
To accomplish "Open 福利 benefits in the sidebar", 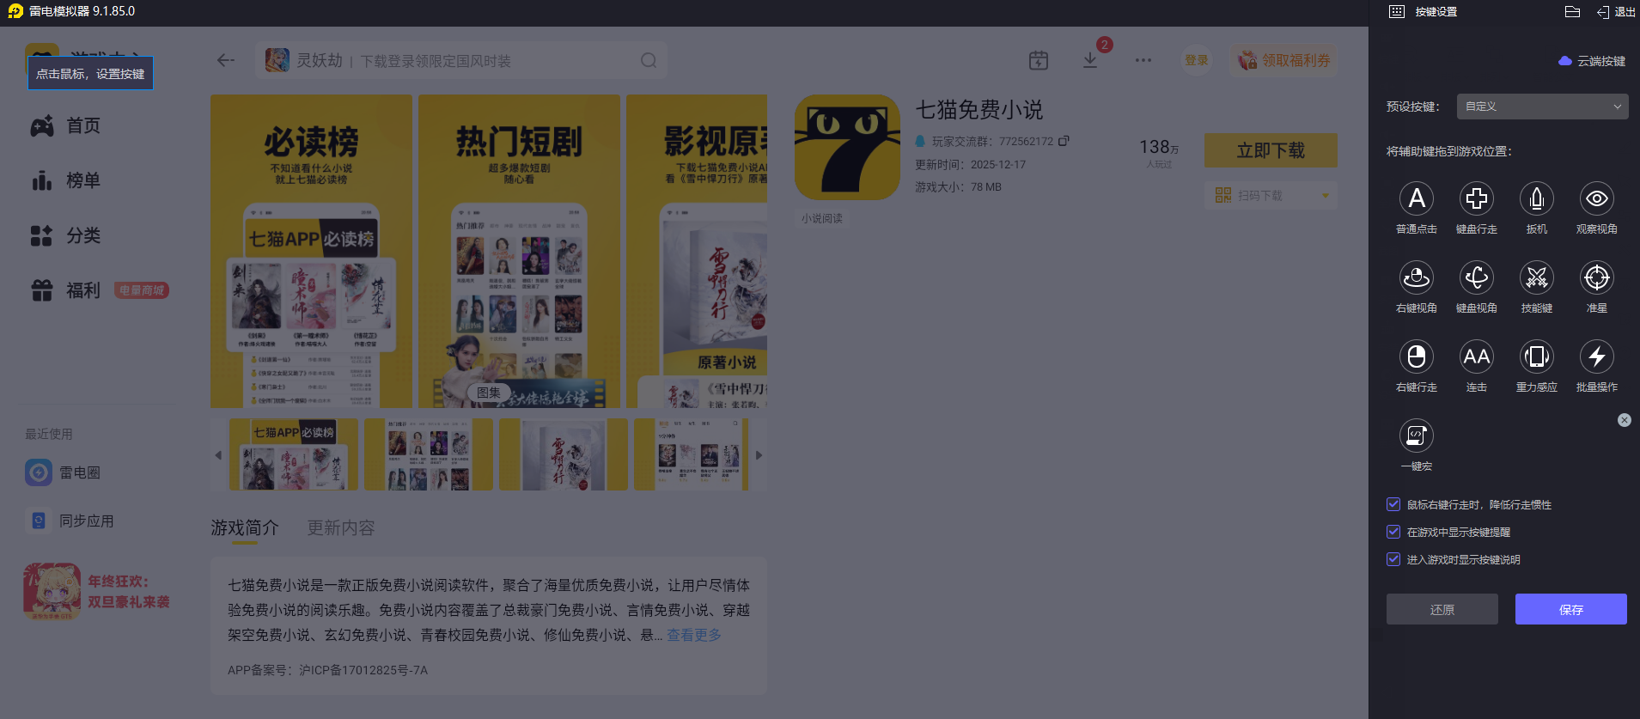I will tap(66, 291).
